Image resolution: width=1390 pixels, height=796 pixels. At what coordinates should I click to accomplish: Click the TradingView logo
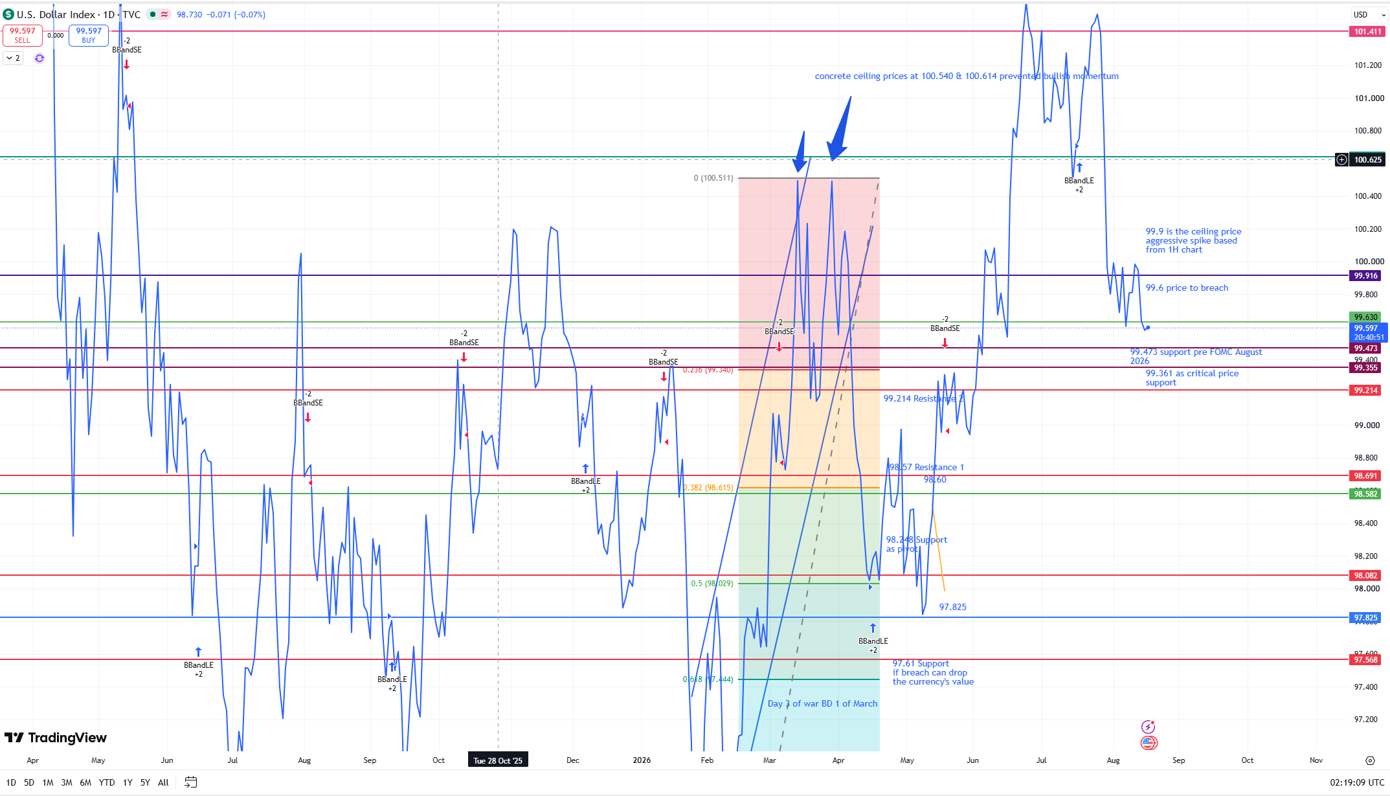coord(56,738)
